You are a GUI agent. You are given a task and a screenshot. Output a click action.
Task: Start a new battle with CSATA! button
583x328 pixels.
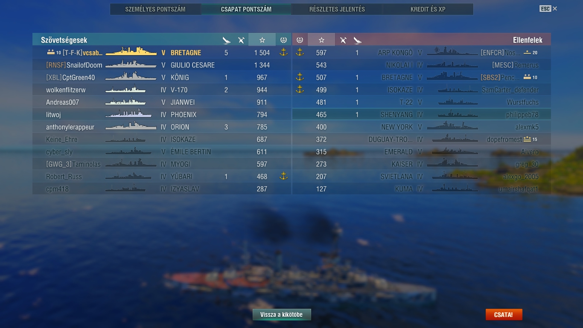click(x=504, y=315)
